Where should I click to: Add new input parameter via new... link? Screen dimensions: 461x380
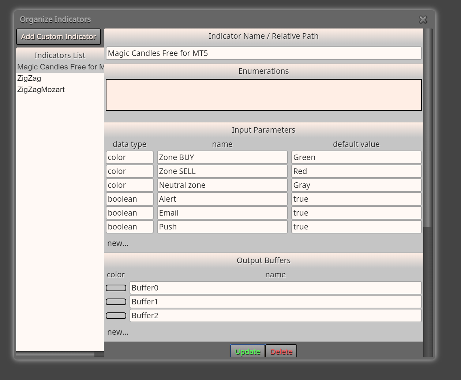(118, 243)
